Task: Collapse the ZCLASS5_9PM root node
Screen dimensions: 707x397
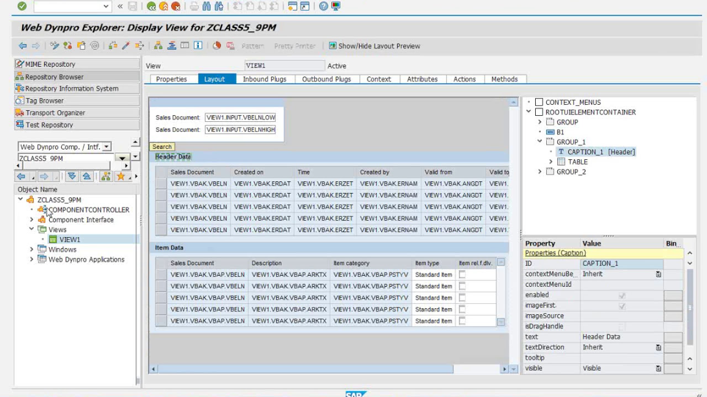Action: tap(20, 200)
